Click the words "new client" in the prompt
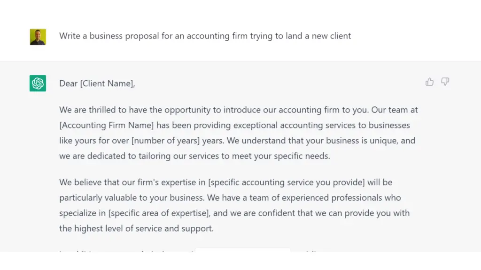 coord(331,36)
